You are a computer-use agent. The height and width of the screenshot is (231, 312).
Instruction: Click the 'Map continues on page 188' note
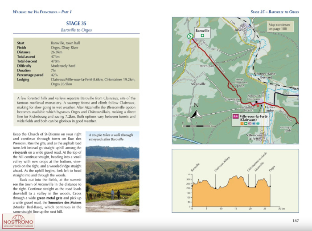pos(280,27)
